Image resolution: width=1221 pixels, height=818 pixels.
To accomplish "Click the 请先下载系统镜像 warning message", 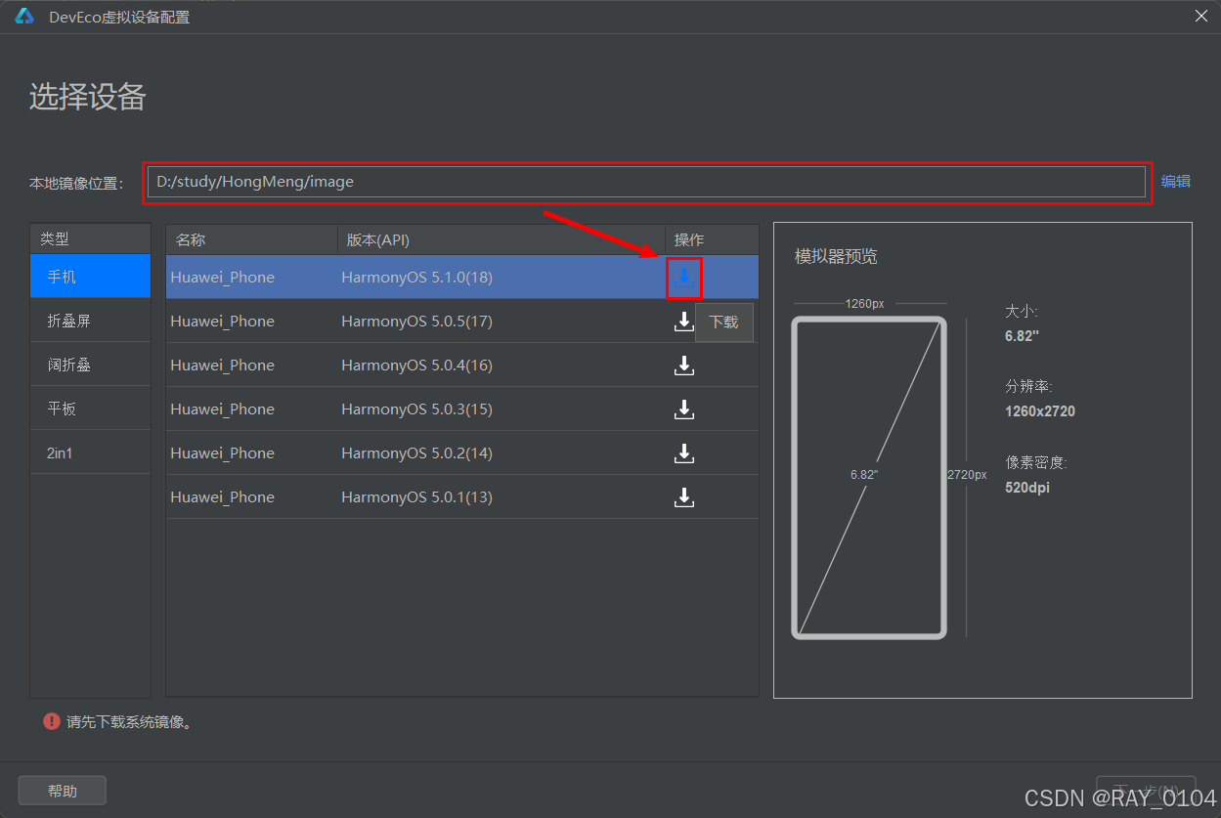I will tap(129, 722).
